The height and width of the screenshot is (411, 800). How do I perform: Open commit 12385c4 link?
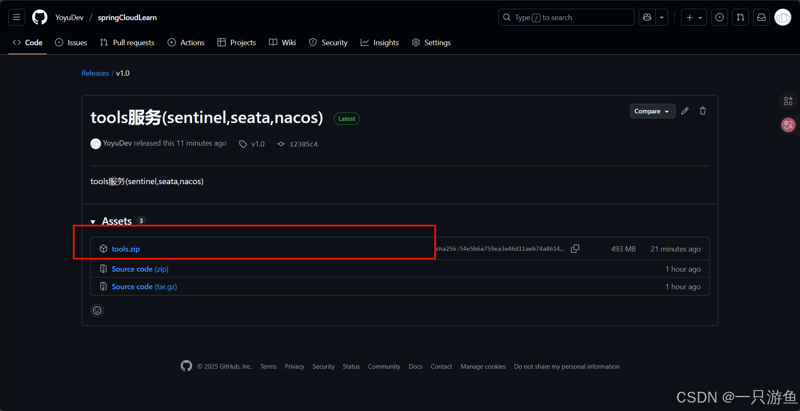pyautogui.click(x=303, y=144)
